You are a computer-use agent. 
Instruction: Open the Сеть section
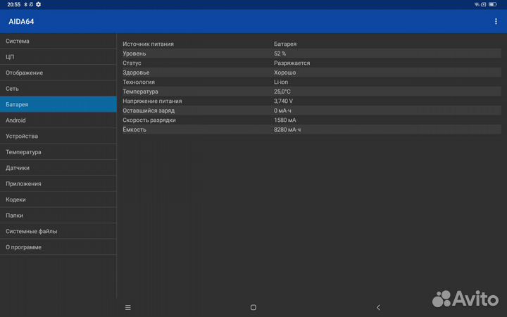(58, 89)
